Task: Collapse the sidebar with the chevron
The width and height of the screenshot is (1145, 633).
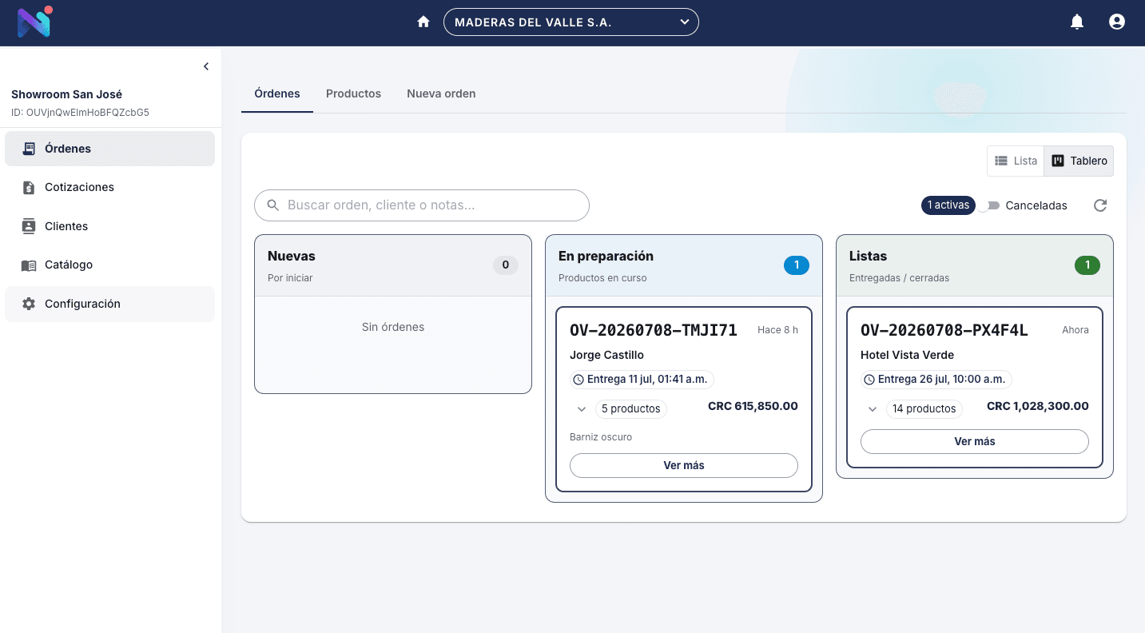Action: coord(206,66)
